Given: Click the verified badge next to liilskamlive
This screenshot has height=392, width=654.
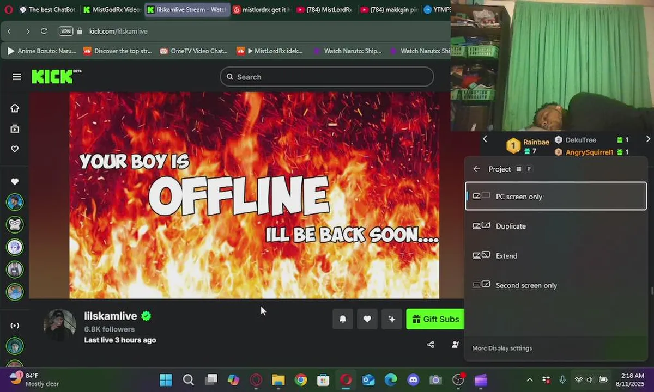Looking at the screenshot, I should pos(146,316).
